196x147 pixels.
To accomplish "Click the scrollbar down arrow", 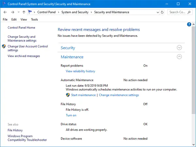I will (193, 145).
